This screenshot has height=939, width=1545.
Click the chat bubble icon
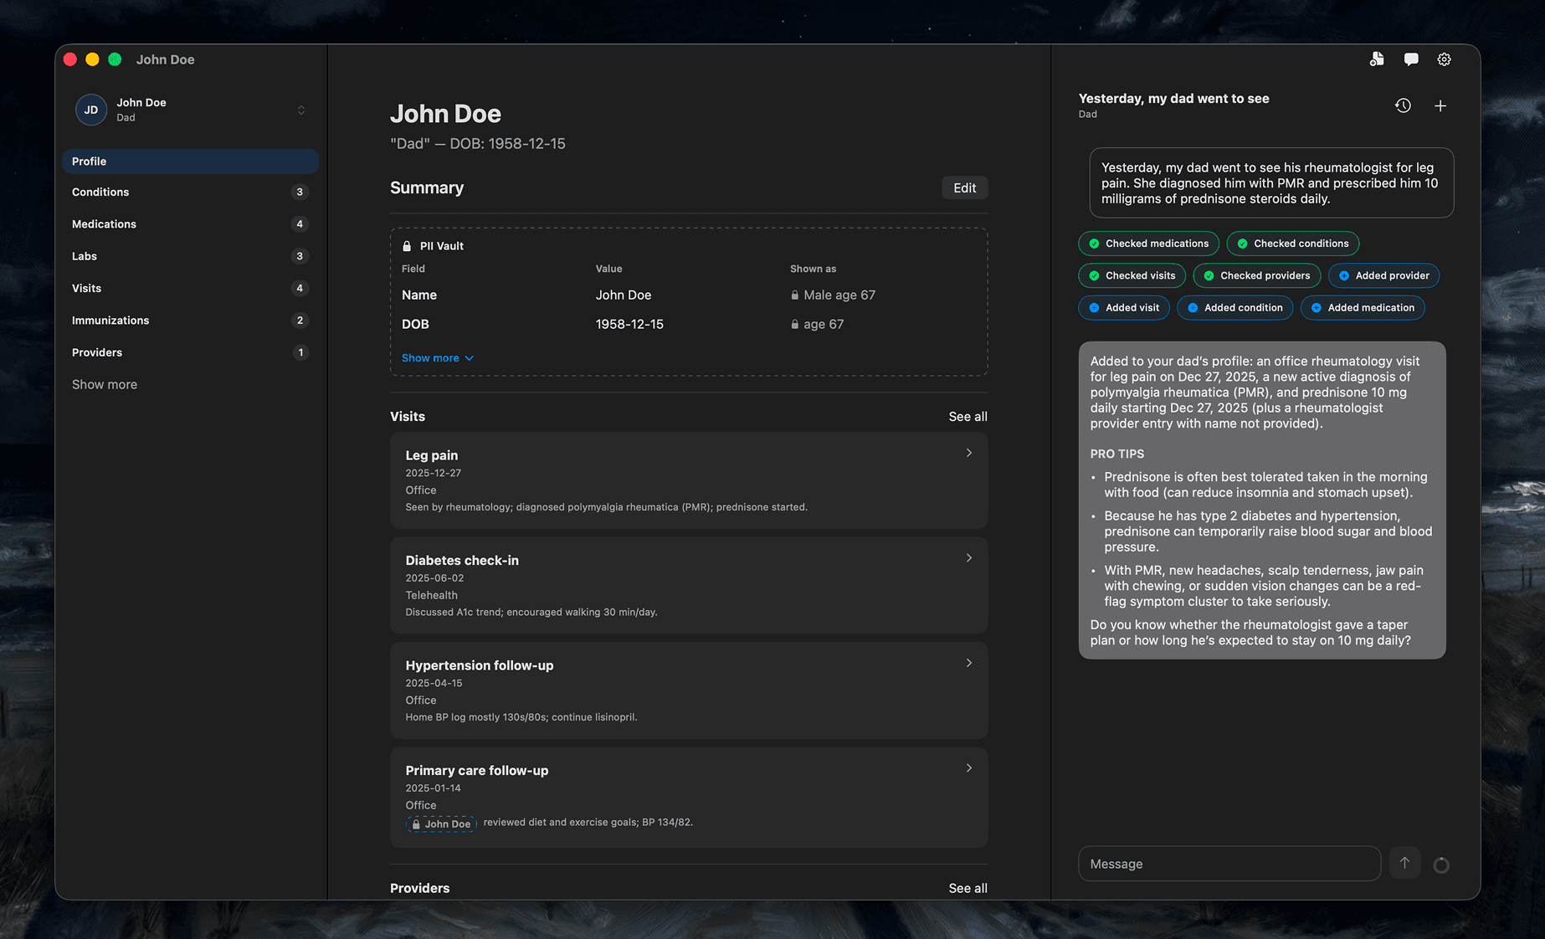pyautogui.click(x=1411, y=59)
